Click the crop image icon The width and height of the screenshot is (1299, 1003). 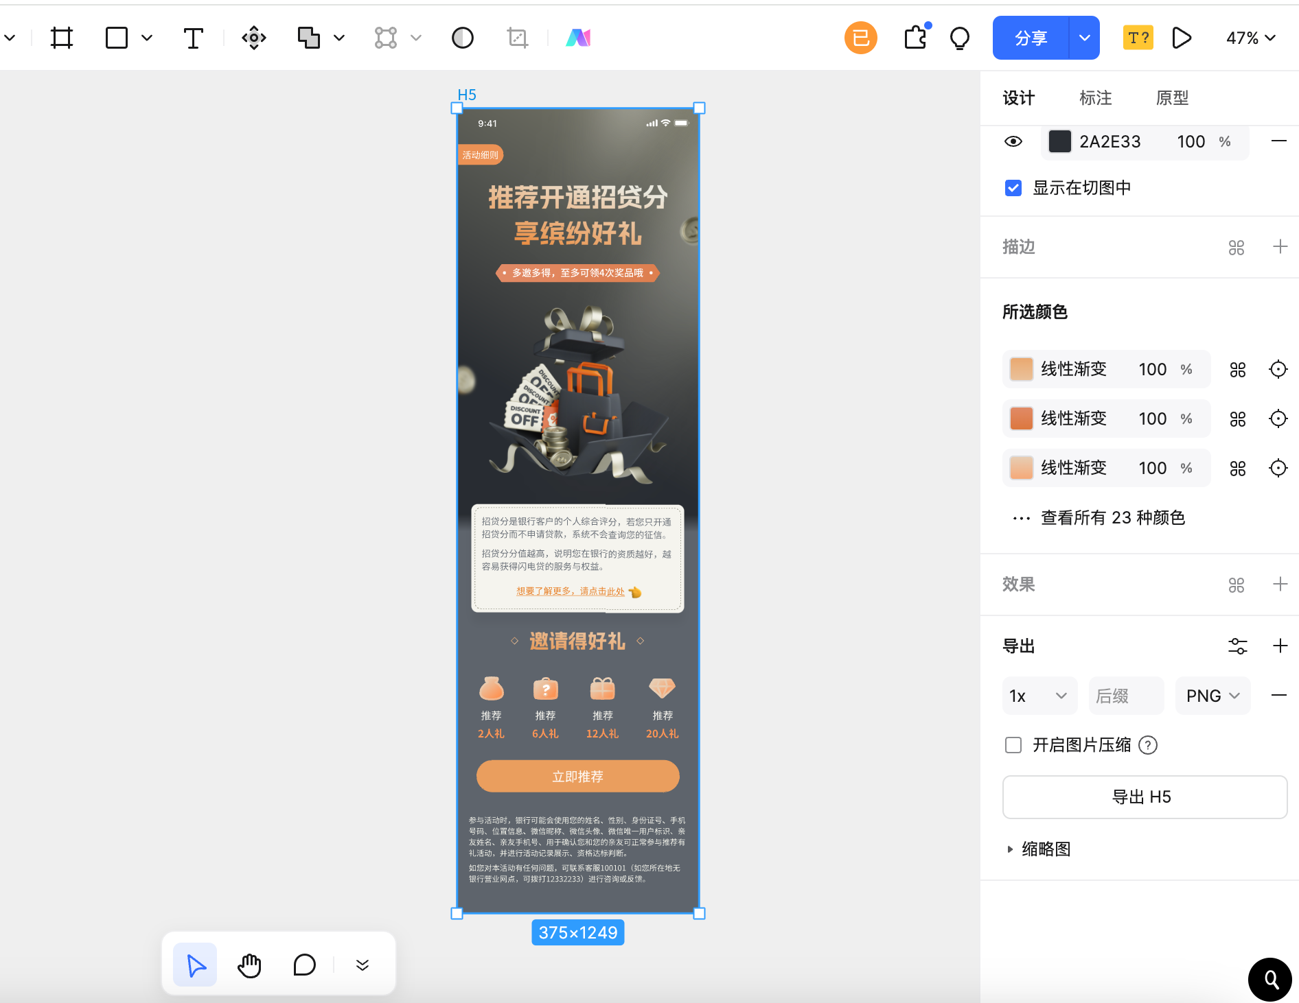click(518, 38)
